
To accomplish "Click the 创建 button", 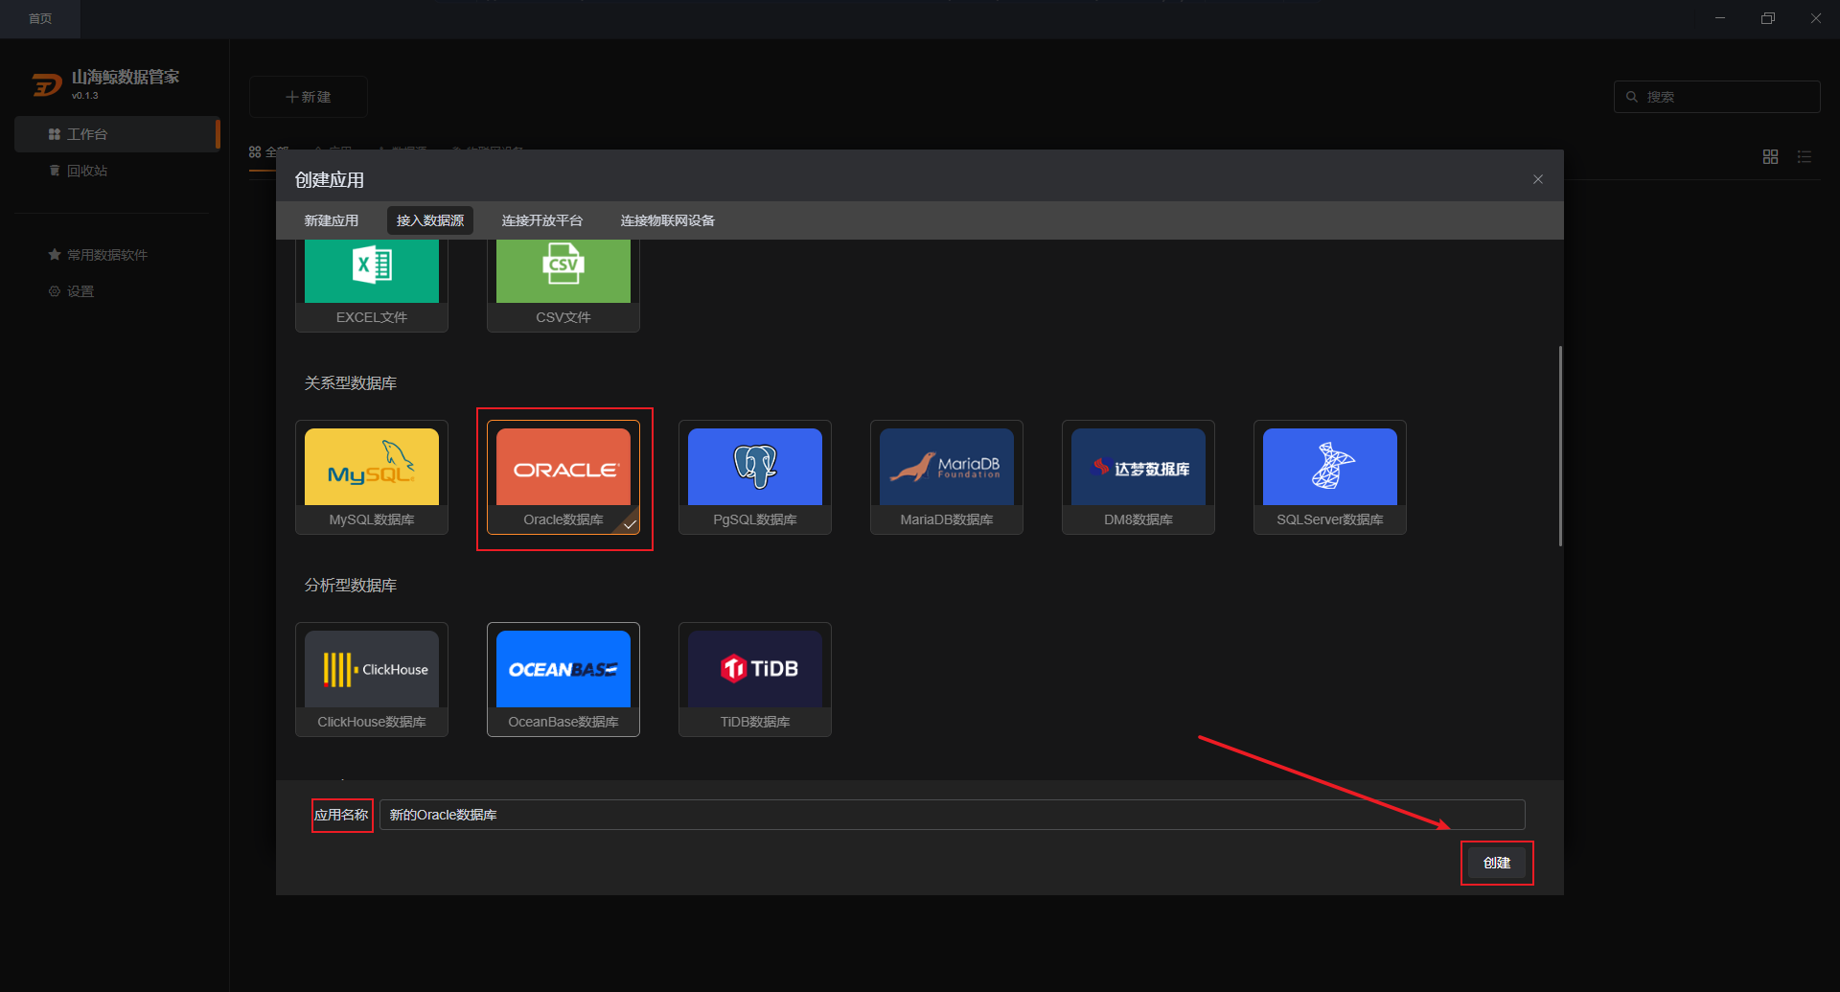I will 1497,863.
